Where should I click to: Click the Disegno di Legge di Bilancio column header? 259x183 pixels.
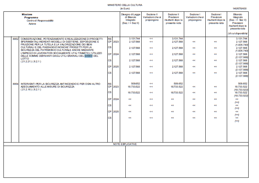click(x=131, y=19)
